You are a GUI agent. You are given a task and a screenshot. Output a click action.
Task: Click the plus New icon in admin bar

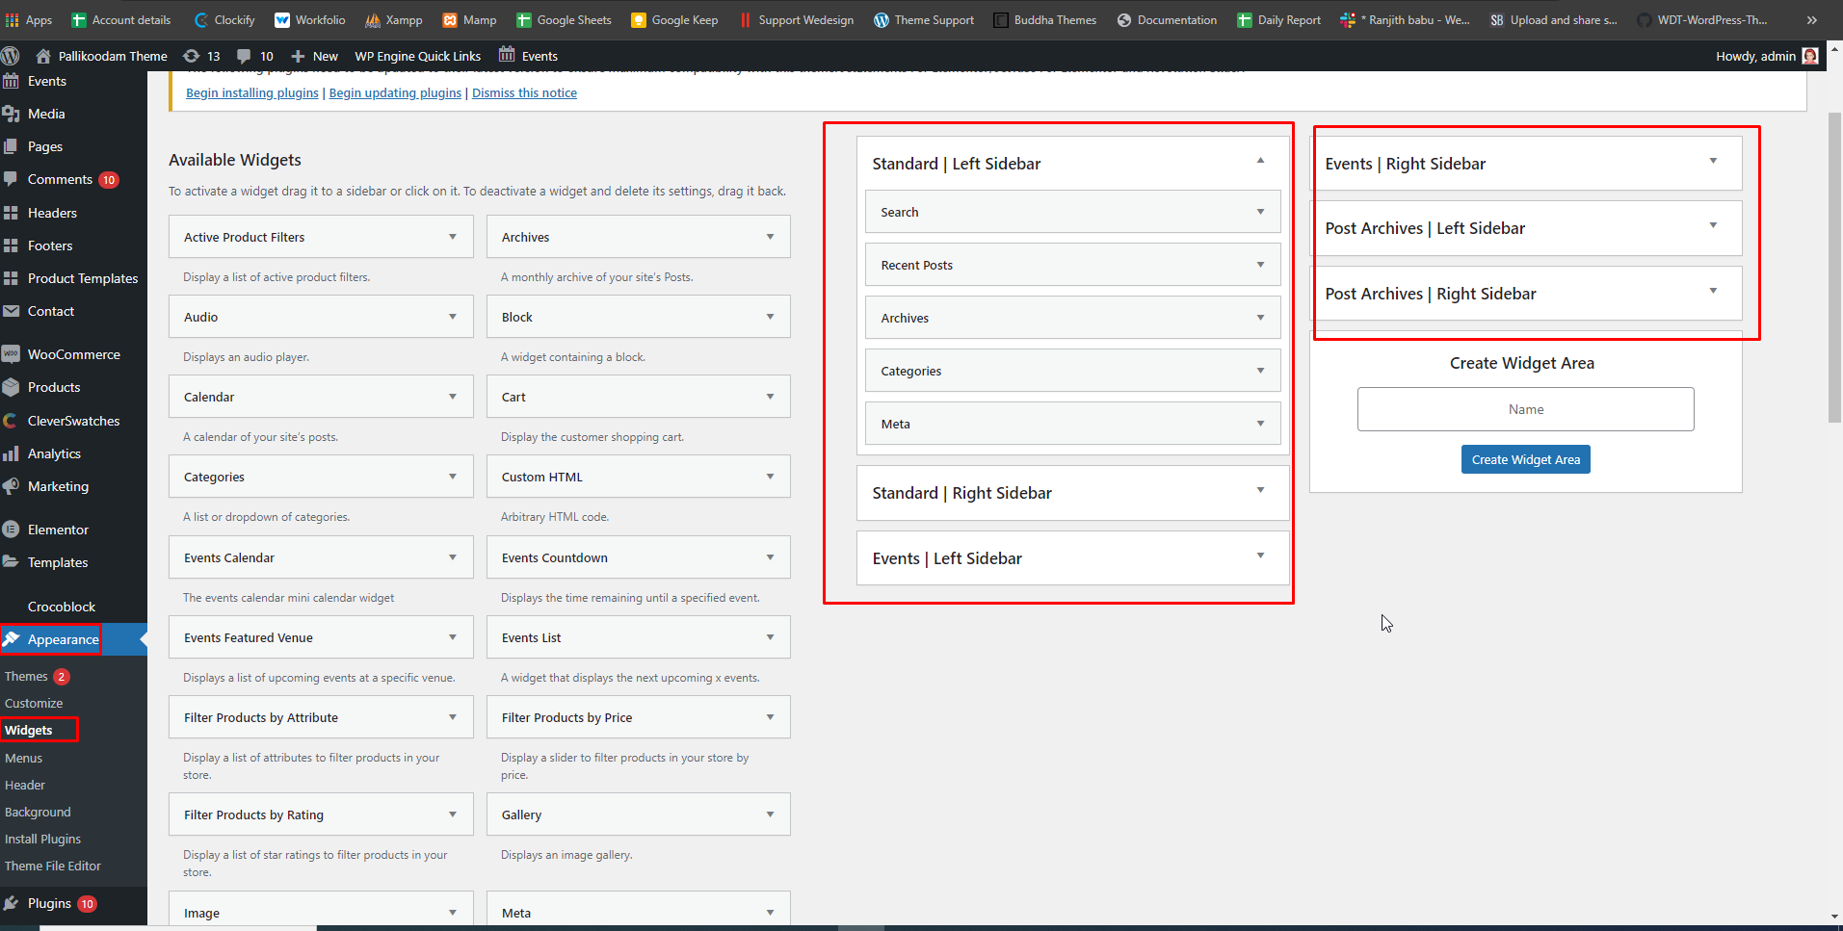coord(298,56)
